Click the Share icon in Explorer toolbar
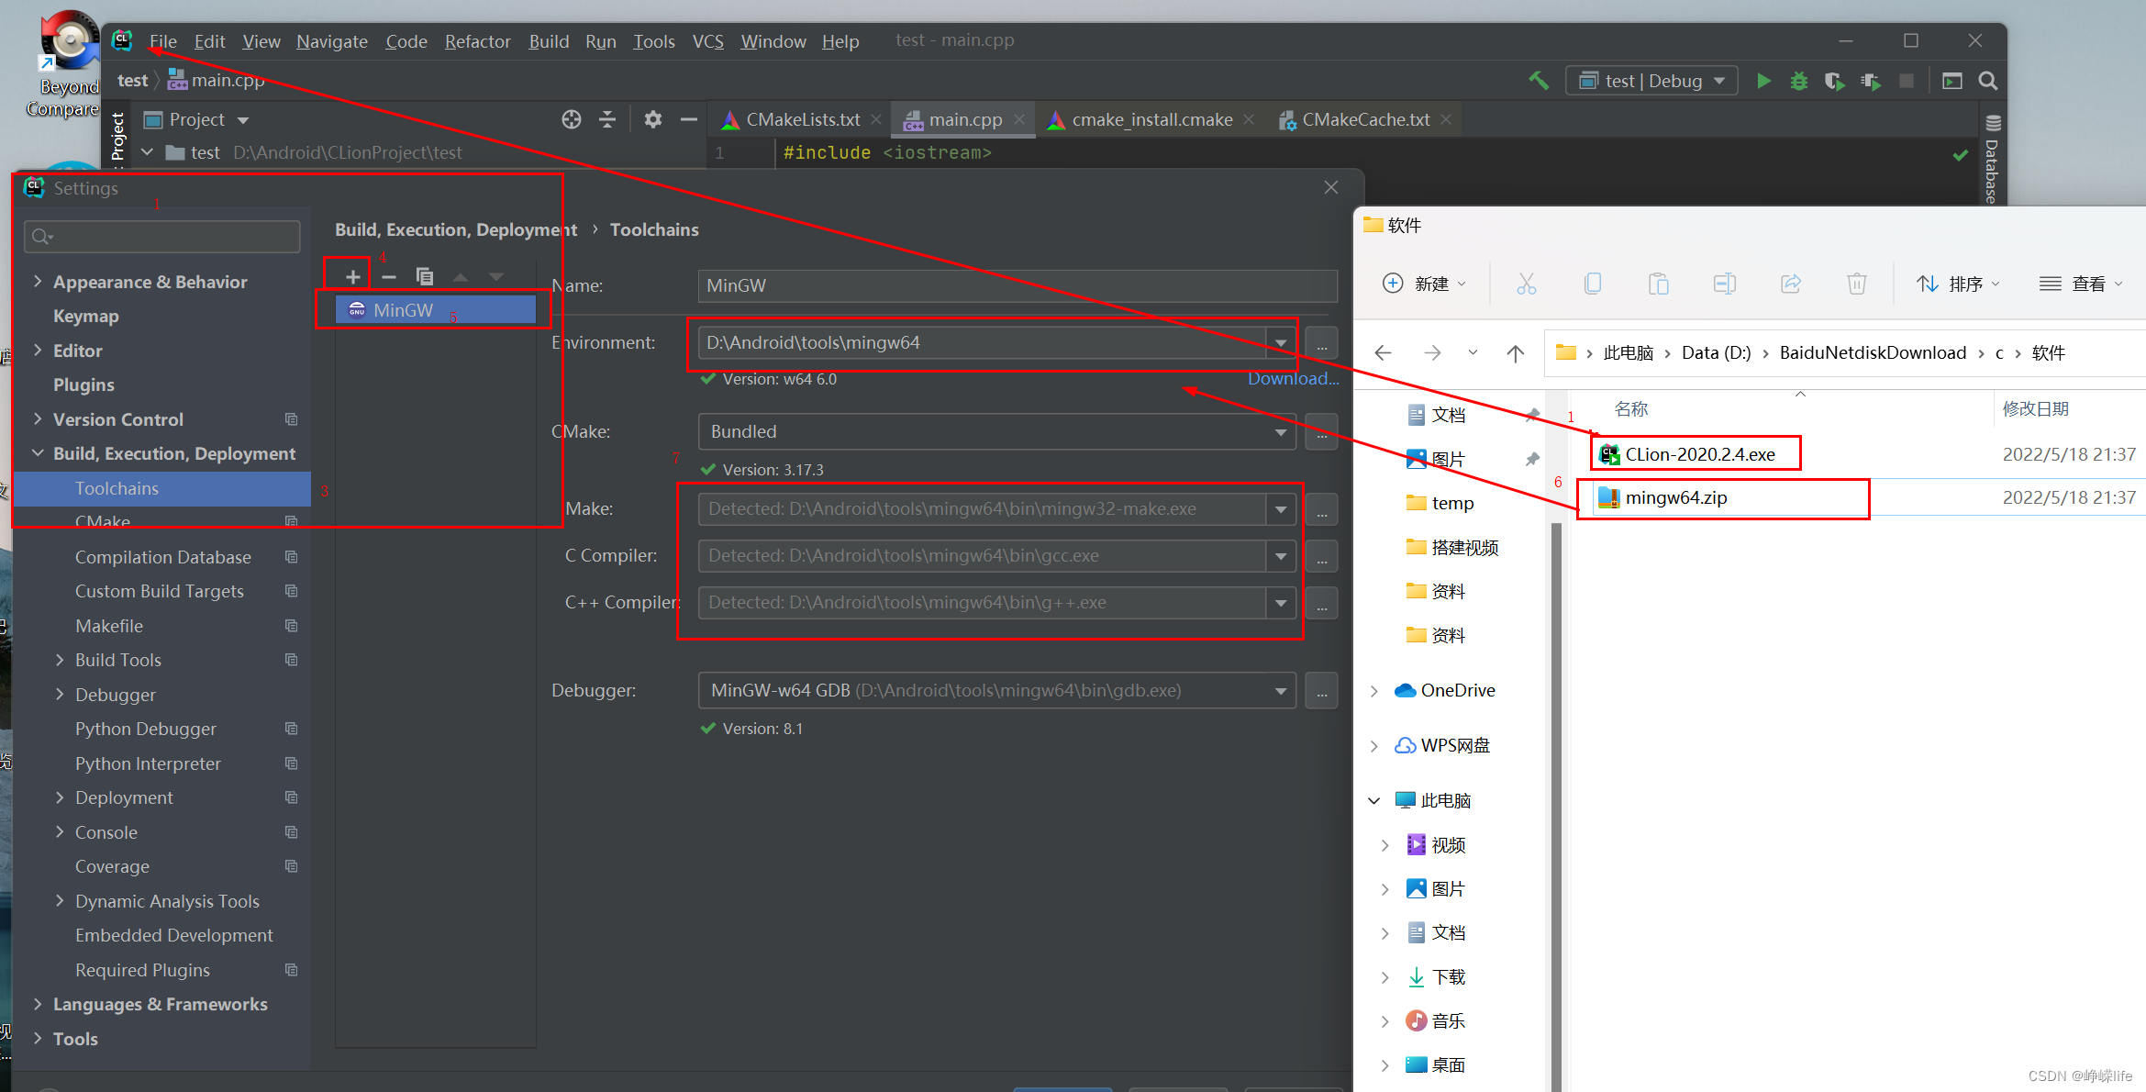This screenshot has width=2146, height=1092. point(1791,284)
